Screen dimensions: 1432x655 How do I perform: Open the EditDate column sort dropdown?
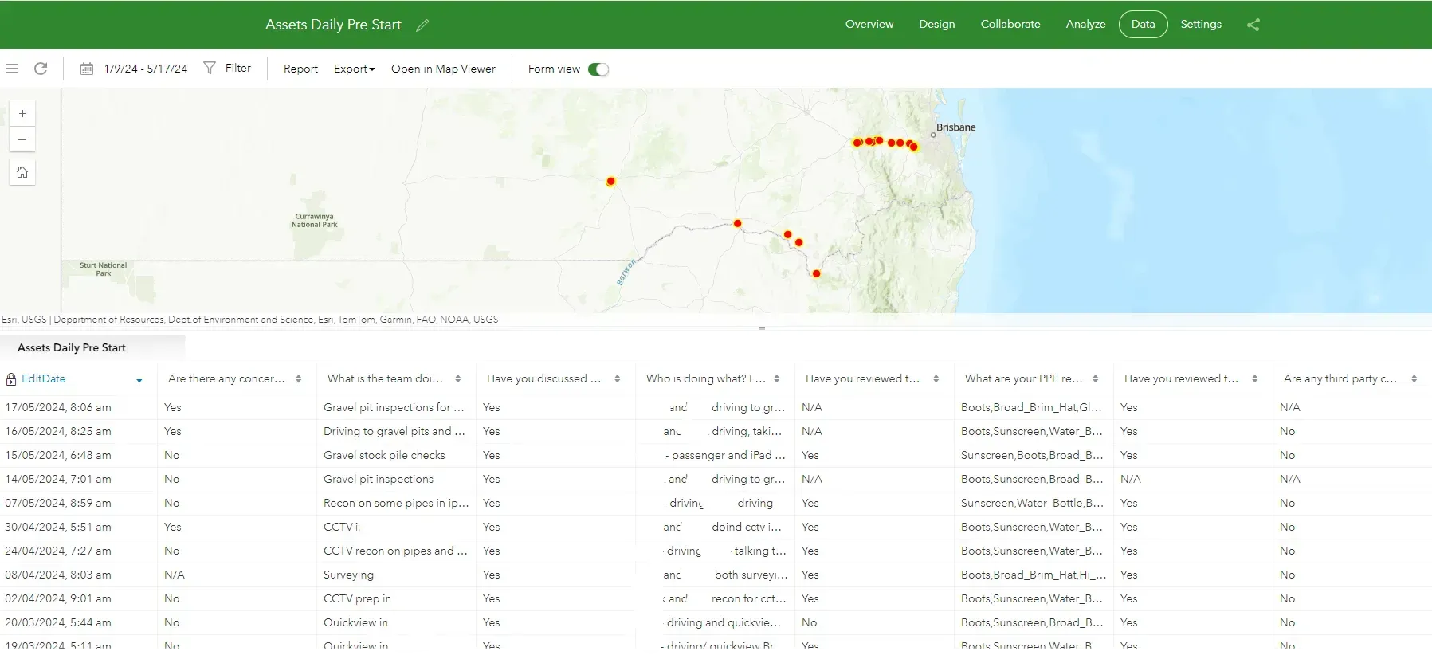click(x=139, y=380)
